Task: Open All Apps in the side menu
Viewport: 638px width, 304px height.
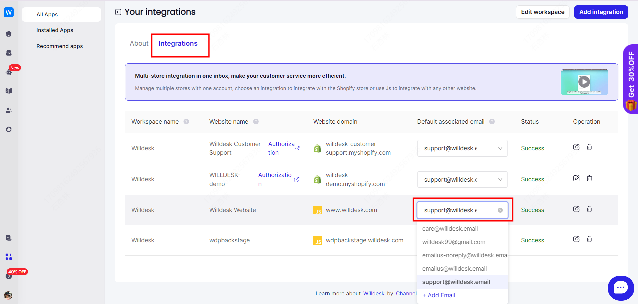Action: 61,14
